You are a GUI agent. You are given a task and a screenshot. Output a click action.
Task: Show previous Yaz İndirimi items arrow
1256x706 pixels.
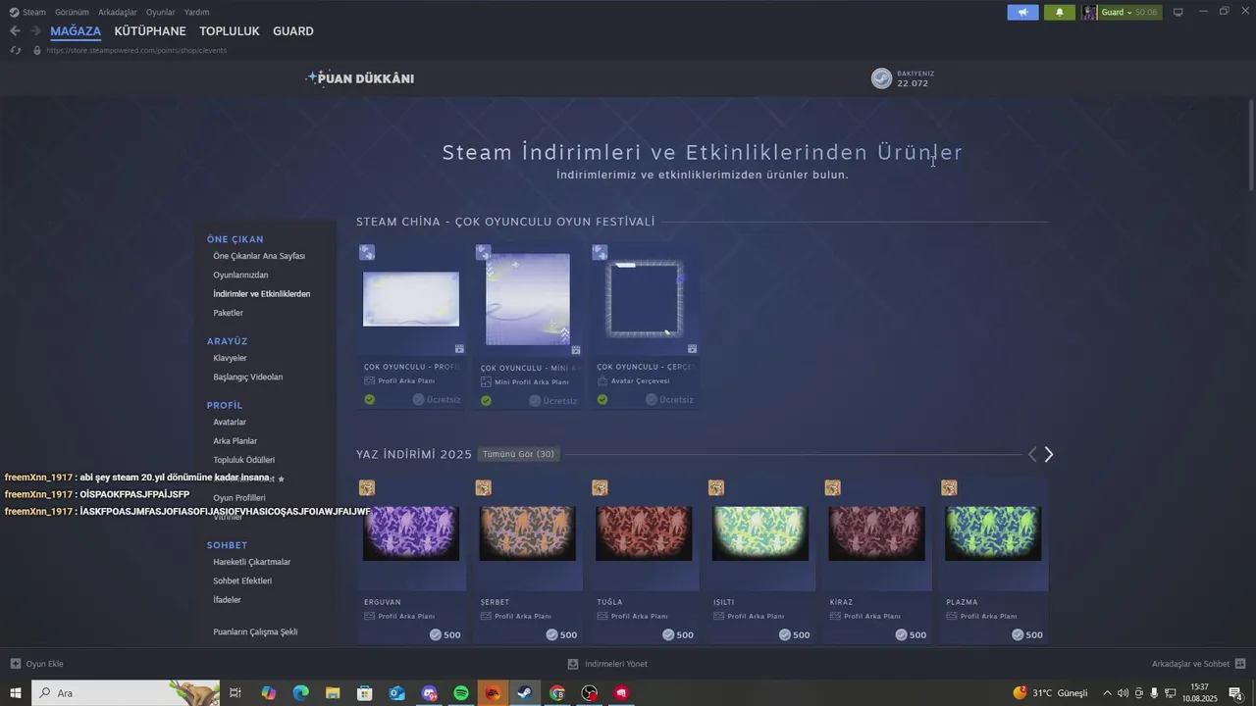click(x=1032, y=454)
